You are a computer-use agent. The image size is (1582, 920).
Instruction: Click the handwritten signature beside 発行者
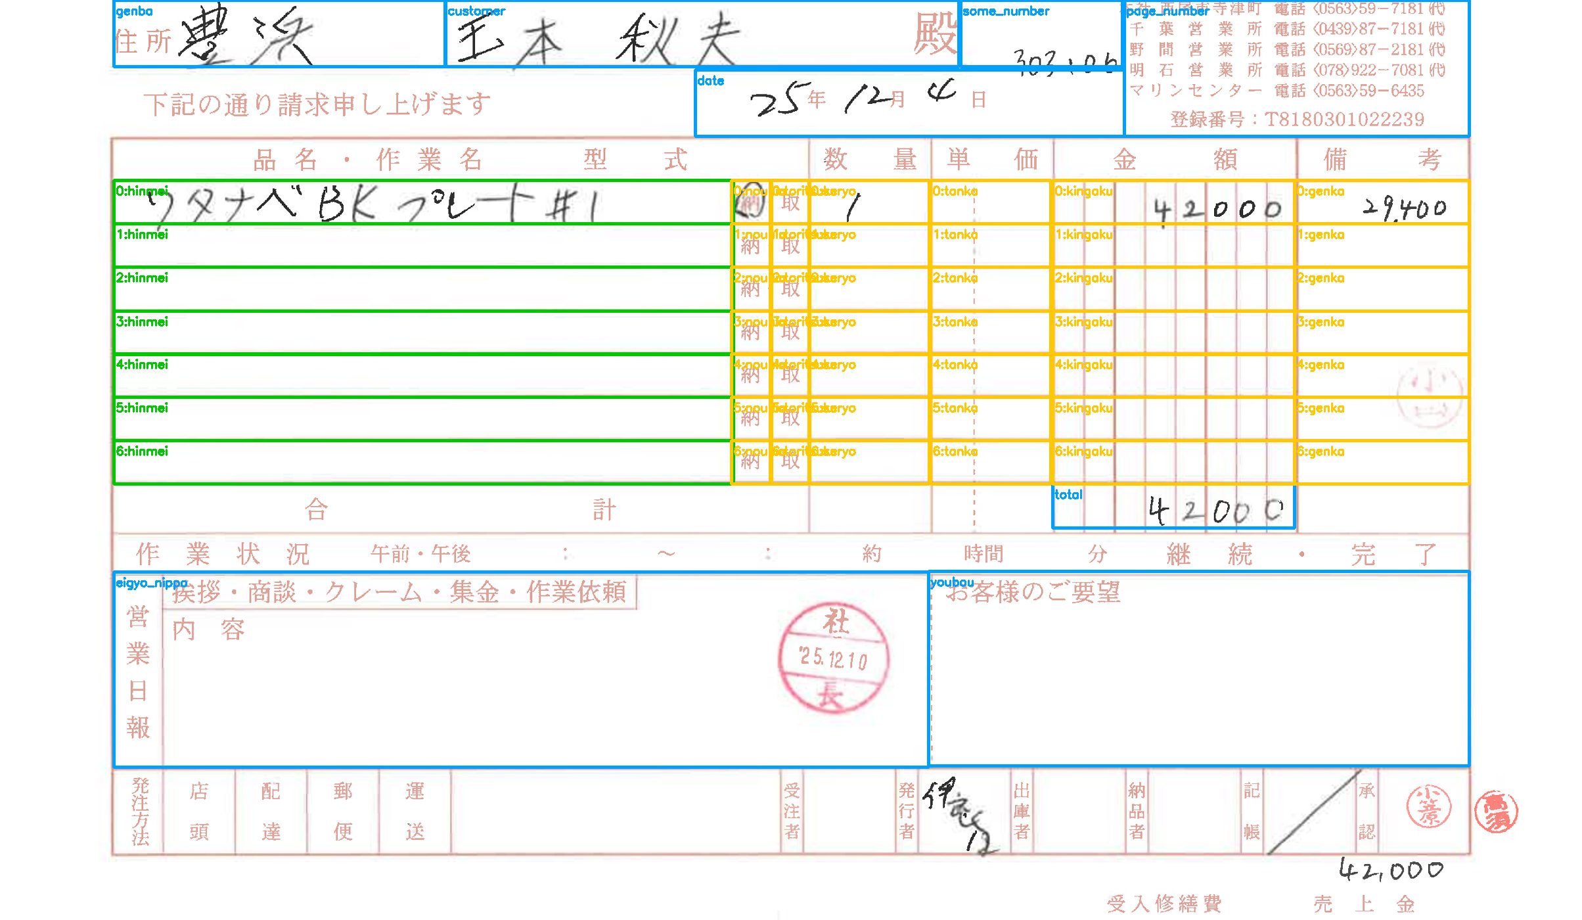[960, 816]
